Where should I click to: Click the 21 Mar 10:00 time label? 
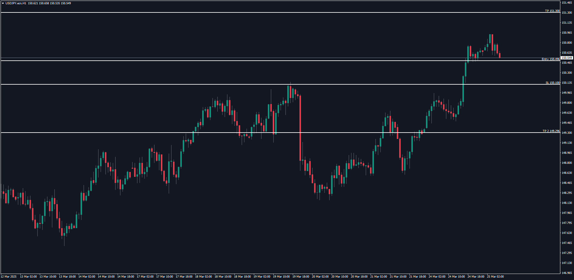point(398,277)
